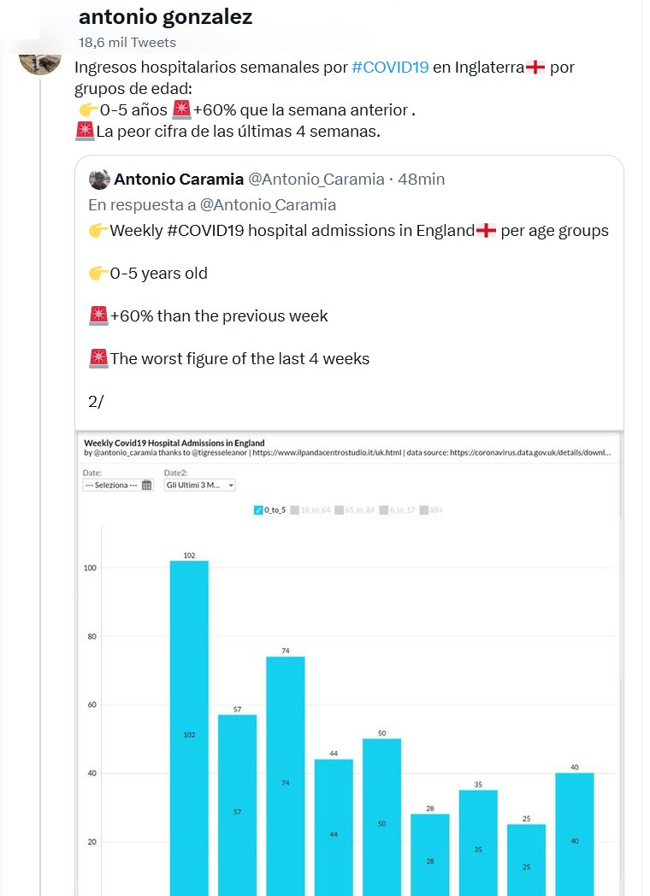Viewport: 650px width, 896px height.
Task: Click the siren emoji before '+60% than the previous week'
Action: tap(98, 316)
